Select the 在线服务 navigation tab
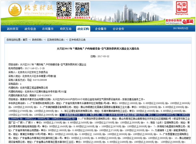This screenshot has width=196, height=144. 48,29
